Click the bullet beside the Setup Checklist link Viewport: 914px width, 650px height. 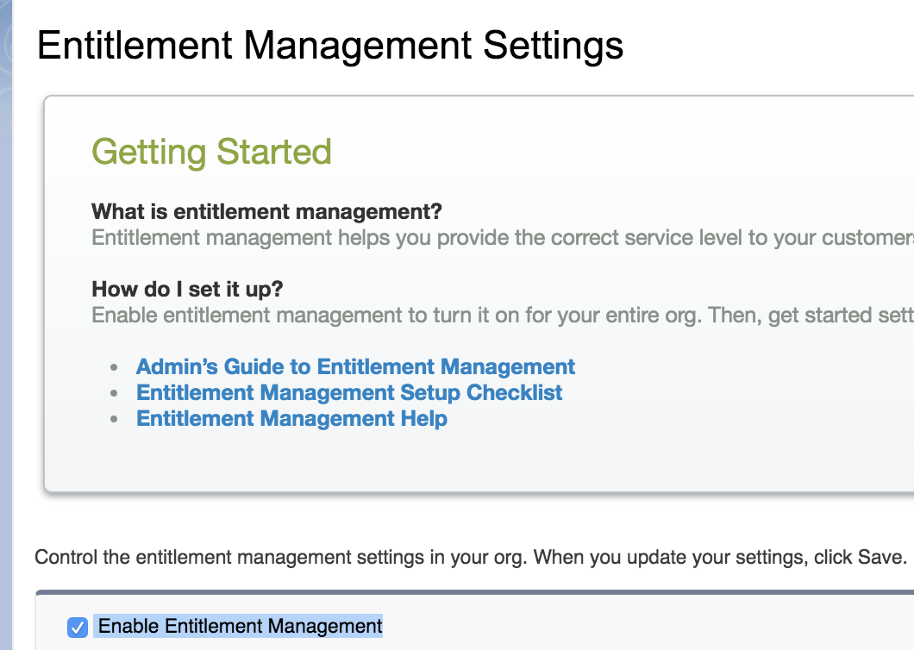pyautogui.click(x=115, y=394)
